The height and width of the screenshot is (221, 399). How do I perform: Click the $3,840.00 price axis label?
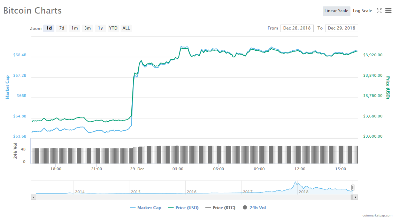(x=373, y=75)
